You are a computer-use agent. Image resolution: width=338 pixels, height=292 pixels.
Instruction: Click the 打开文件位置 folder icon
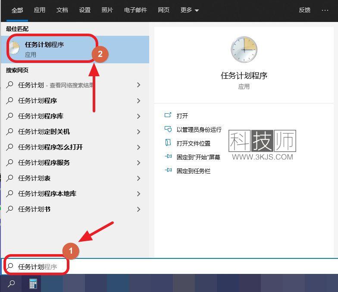[x=168, y=143]
